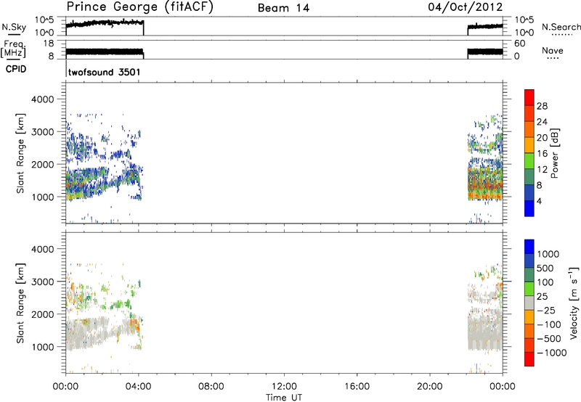Click the 12:00 time tick label
The image size is (581, 402).
tap(284, 387)
